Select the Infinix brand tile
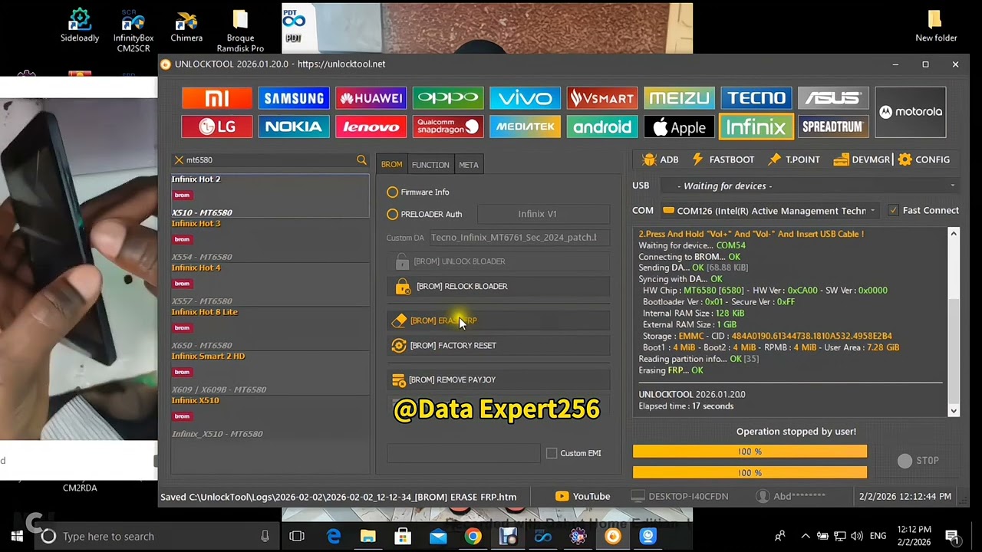This screenshot has height=552, width=982. coord(756,127)
